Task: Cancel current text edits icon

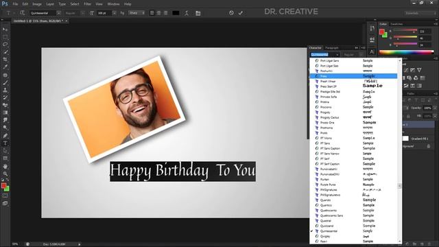Action: pos(231,13)
